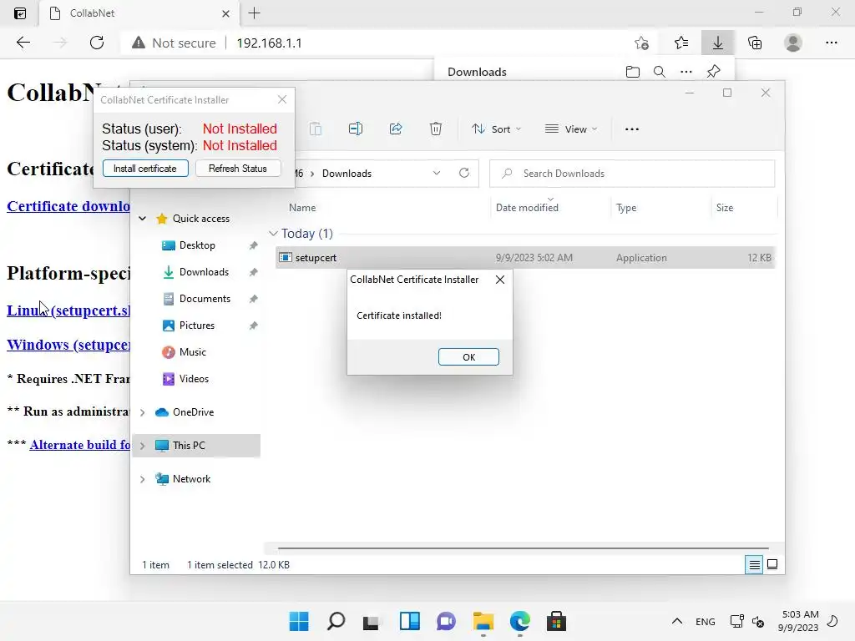Collapse the Quick access tree node

(142, 219)
